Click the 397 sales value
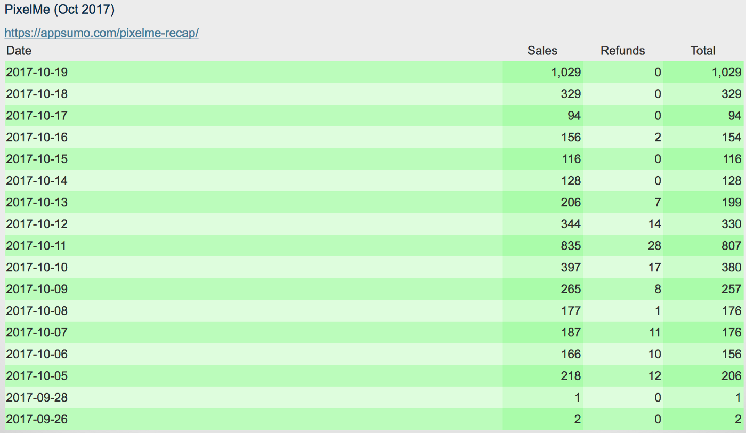This screenshot has height=433, width=746. pyautogui.click(x=571, y=267)
